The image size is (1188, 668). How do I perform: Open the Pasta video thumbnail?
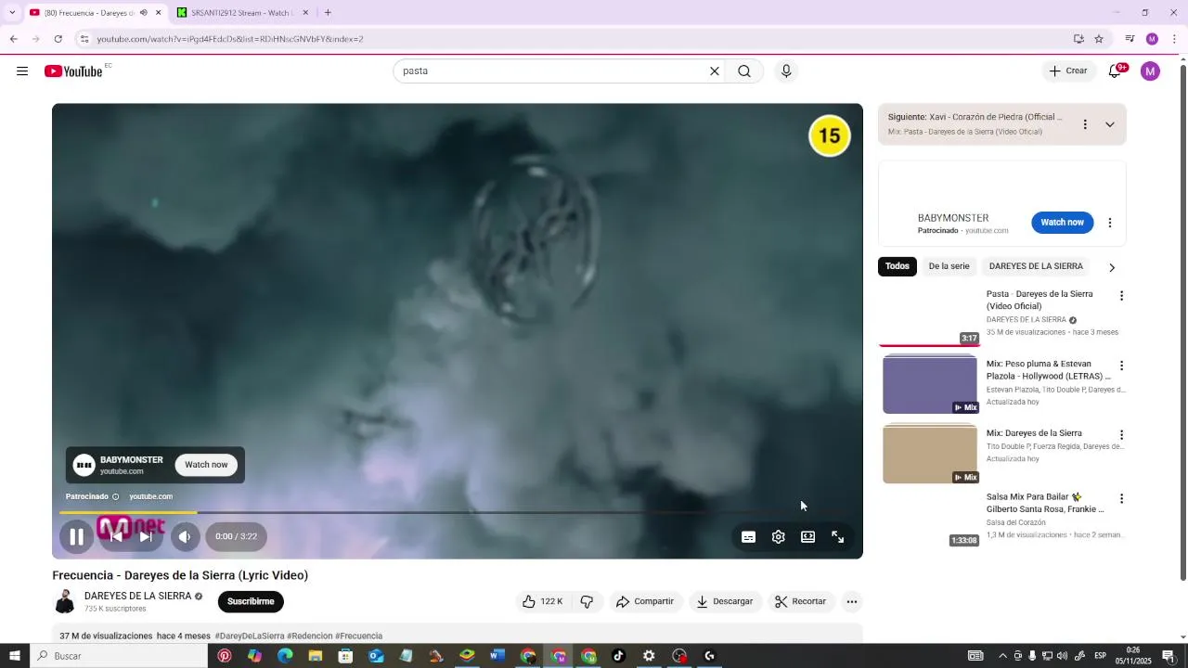[929, 316]
